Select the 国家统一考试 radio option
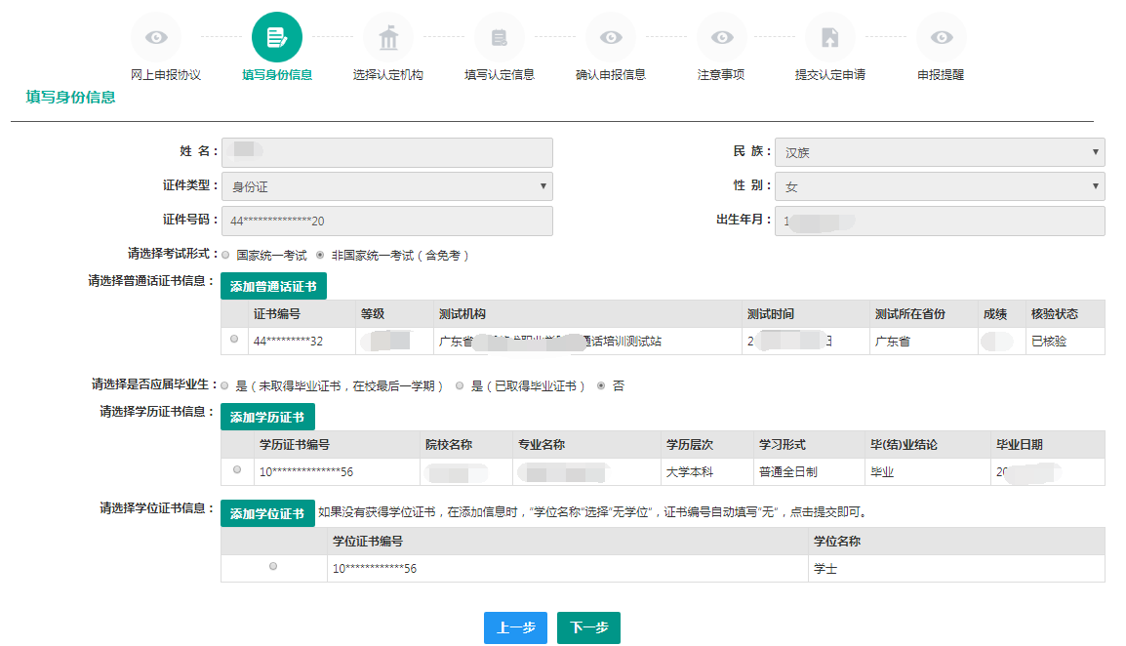 tap(226, 255)
